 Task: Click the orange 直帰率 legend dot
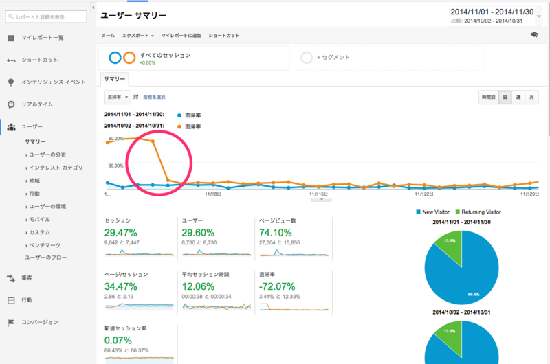[179, 126]
